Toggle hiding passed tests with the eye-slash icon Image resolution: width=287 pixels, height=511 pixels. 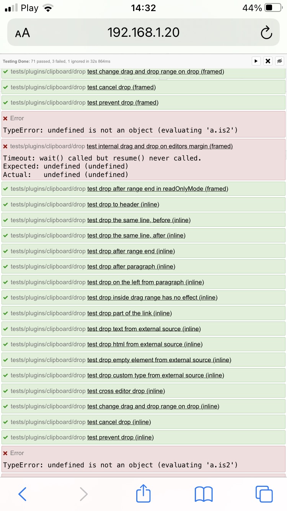(279, 61)
